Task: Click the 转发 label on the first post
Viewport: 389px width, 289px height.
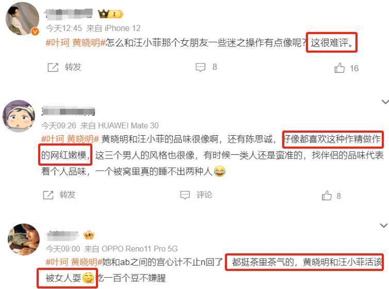Action: pos(73,67)
